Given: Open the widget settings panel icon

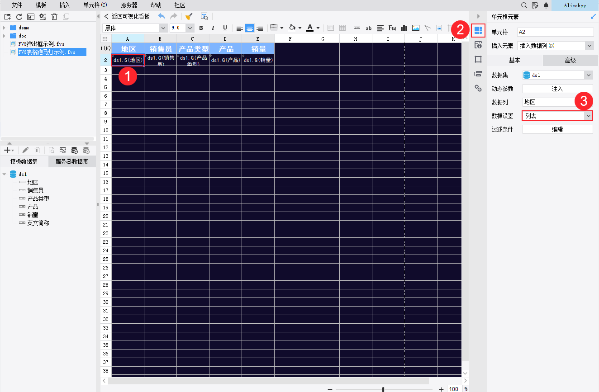Looking at the screenshot, I should click(478, 74).
